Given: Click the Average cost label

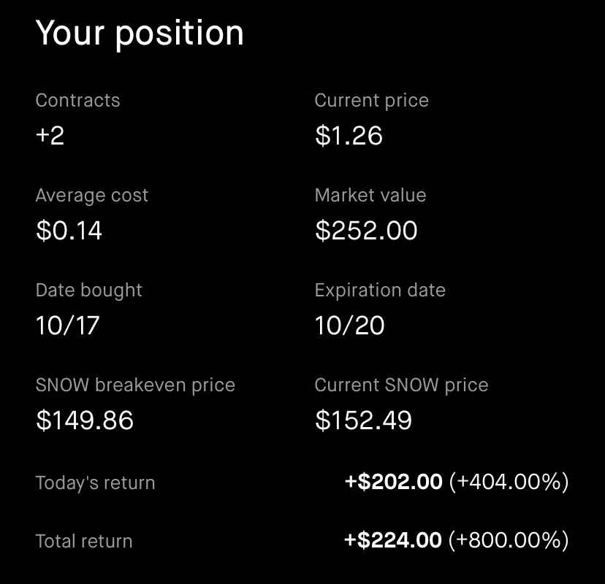Looking at the screenshot, I should tap(91, 196).
